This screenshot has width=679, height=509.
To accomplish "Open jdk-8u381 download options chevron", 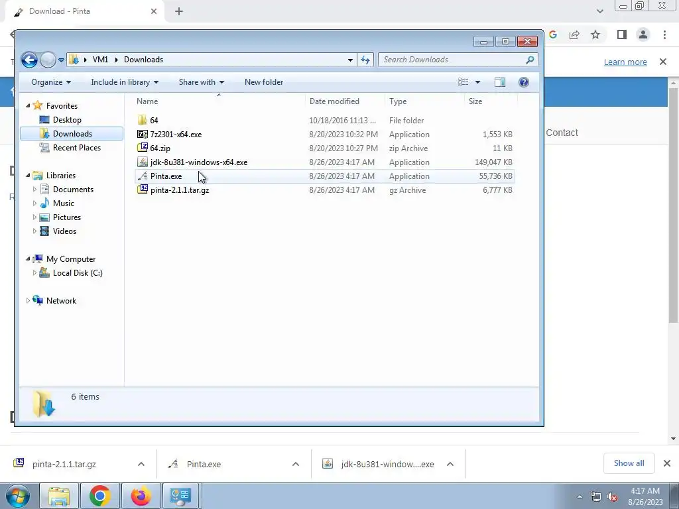I will (450, 464).
